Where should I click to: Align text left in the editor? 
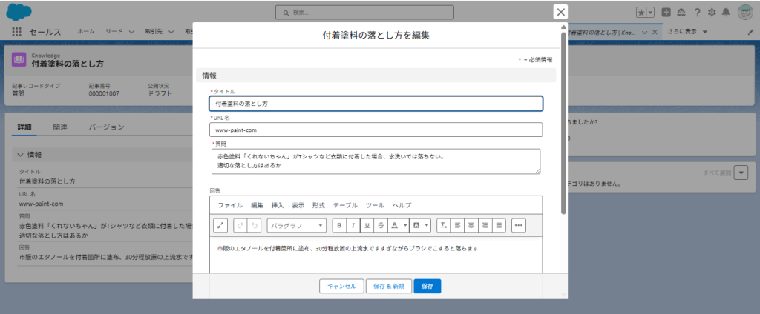[x=457, y=225]
